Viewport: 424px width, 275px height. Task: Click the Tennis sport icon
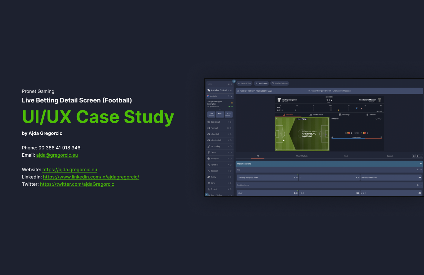(209, 152)
